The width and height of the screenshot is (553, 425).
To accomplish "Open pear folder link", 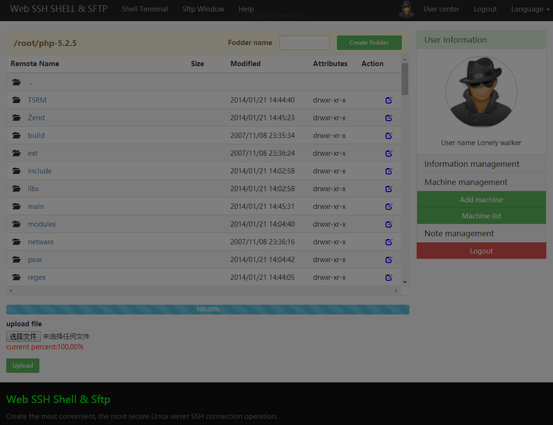I will [35, 260].
